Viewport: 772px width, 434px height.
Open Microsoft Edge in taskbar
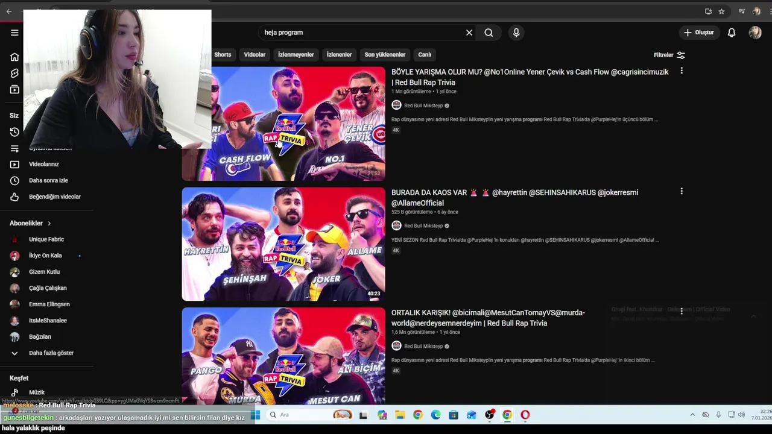pos(435,415)
